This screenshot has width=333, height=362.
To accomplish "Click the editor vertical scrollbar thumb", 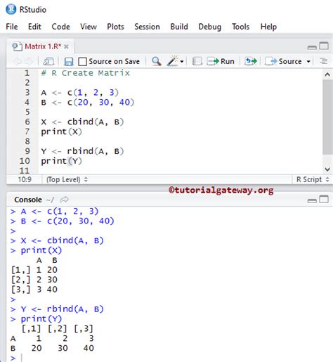I will [327, 117].
